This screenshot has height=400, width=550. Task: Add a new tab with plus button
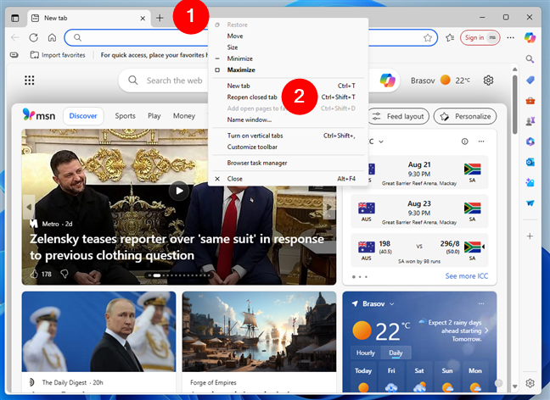tap(160, 18)
